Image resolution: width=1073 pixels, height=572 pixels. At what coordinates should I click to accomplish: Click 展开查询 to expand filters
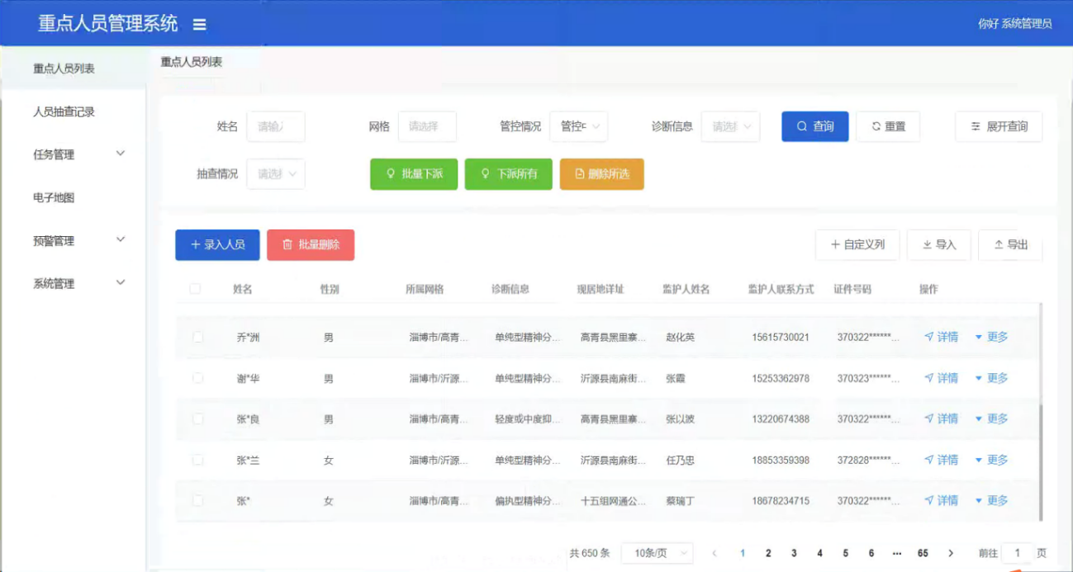pos(999,126)
